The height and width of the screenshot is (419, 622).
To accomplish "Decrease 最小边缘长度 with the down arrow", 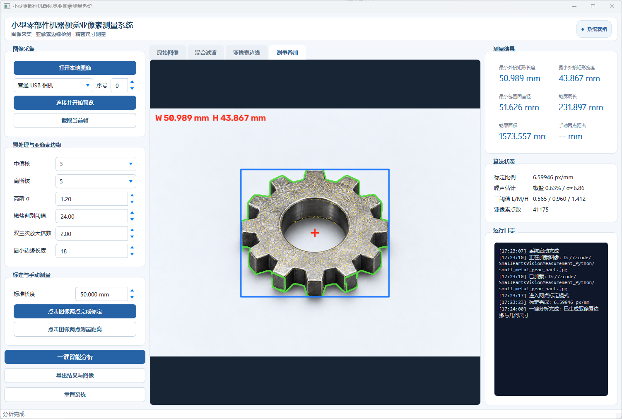I will 132,254.
